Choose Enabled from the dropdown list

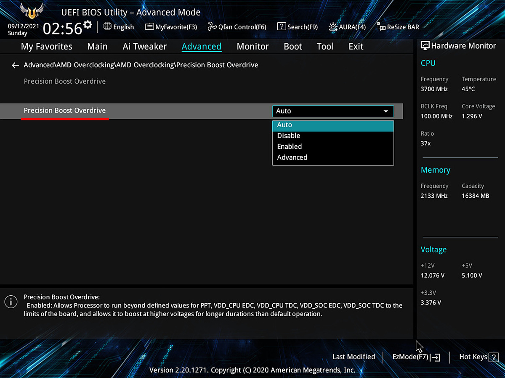[x=333, y=147]
